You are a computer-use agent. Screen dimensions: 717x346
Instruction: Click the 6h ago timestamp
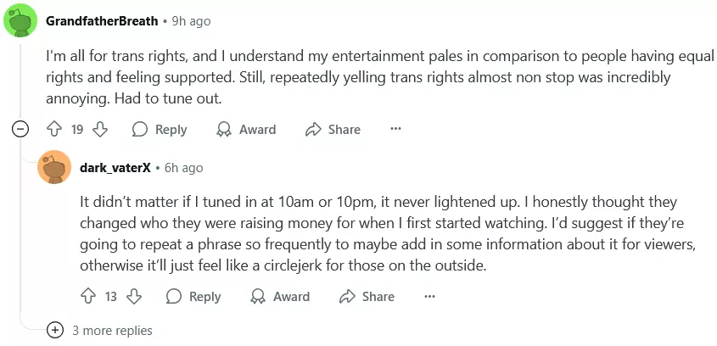pyautogui.click(x=183, y=168)
